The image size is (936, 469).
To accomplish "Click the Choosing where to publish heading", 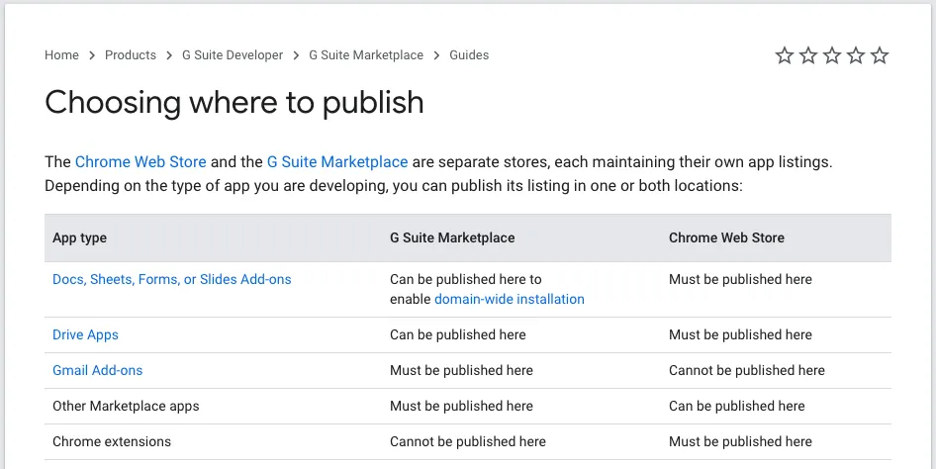I will [234, 102].
